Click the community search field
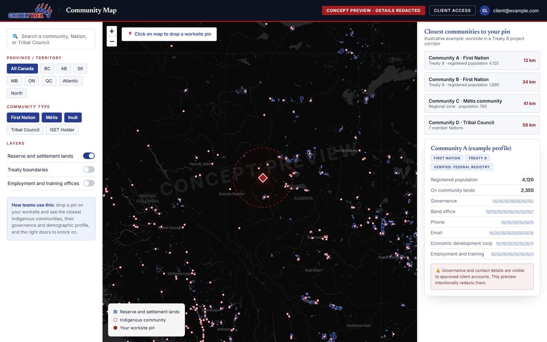Screen dimensions: 547x342 51,39
